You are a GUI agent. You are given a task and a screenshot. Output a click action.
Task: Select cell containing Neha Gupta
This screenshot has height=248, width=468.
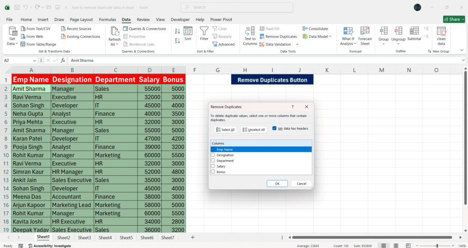(x=31, y=114)
